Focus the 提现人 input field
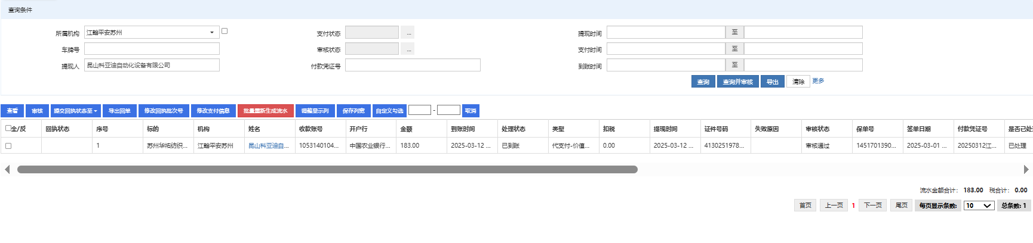 tap(152, 65)
